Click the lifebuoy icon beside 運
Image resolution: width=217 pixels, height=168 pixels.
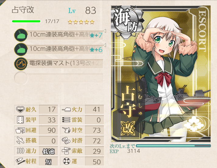pos(66,161)
